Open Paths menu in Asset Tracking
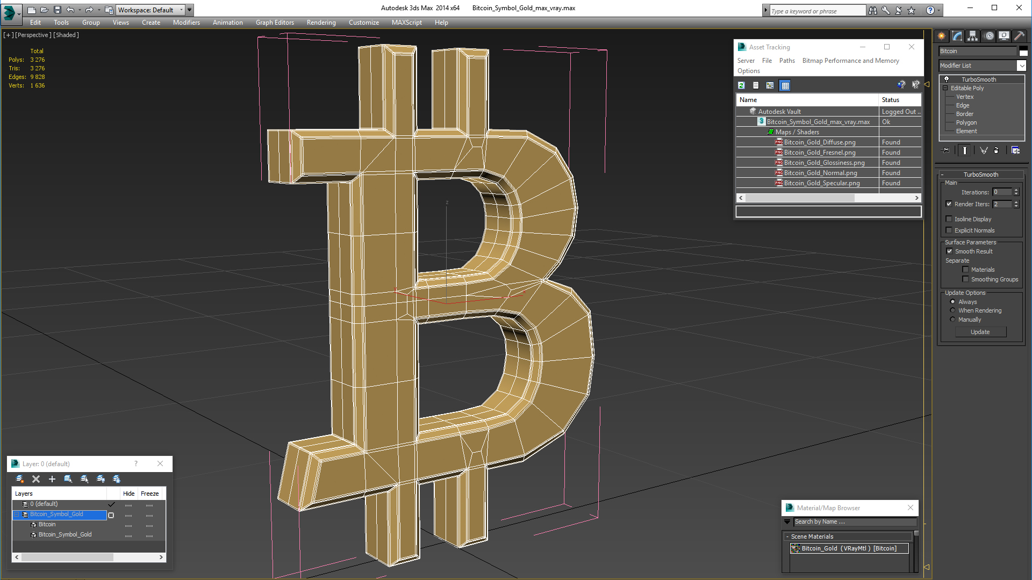 [787, 61]
